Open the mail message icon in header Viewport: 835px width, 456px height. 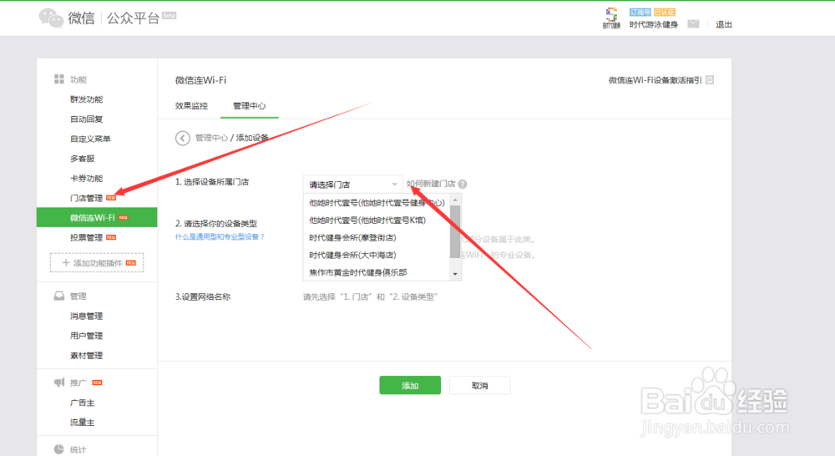(693, 24)
